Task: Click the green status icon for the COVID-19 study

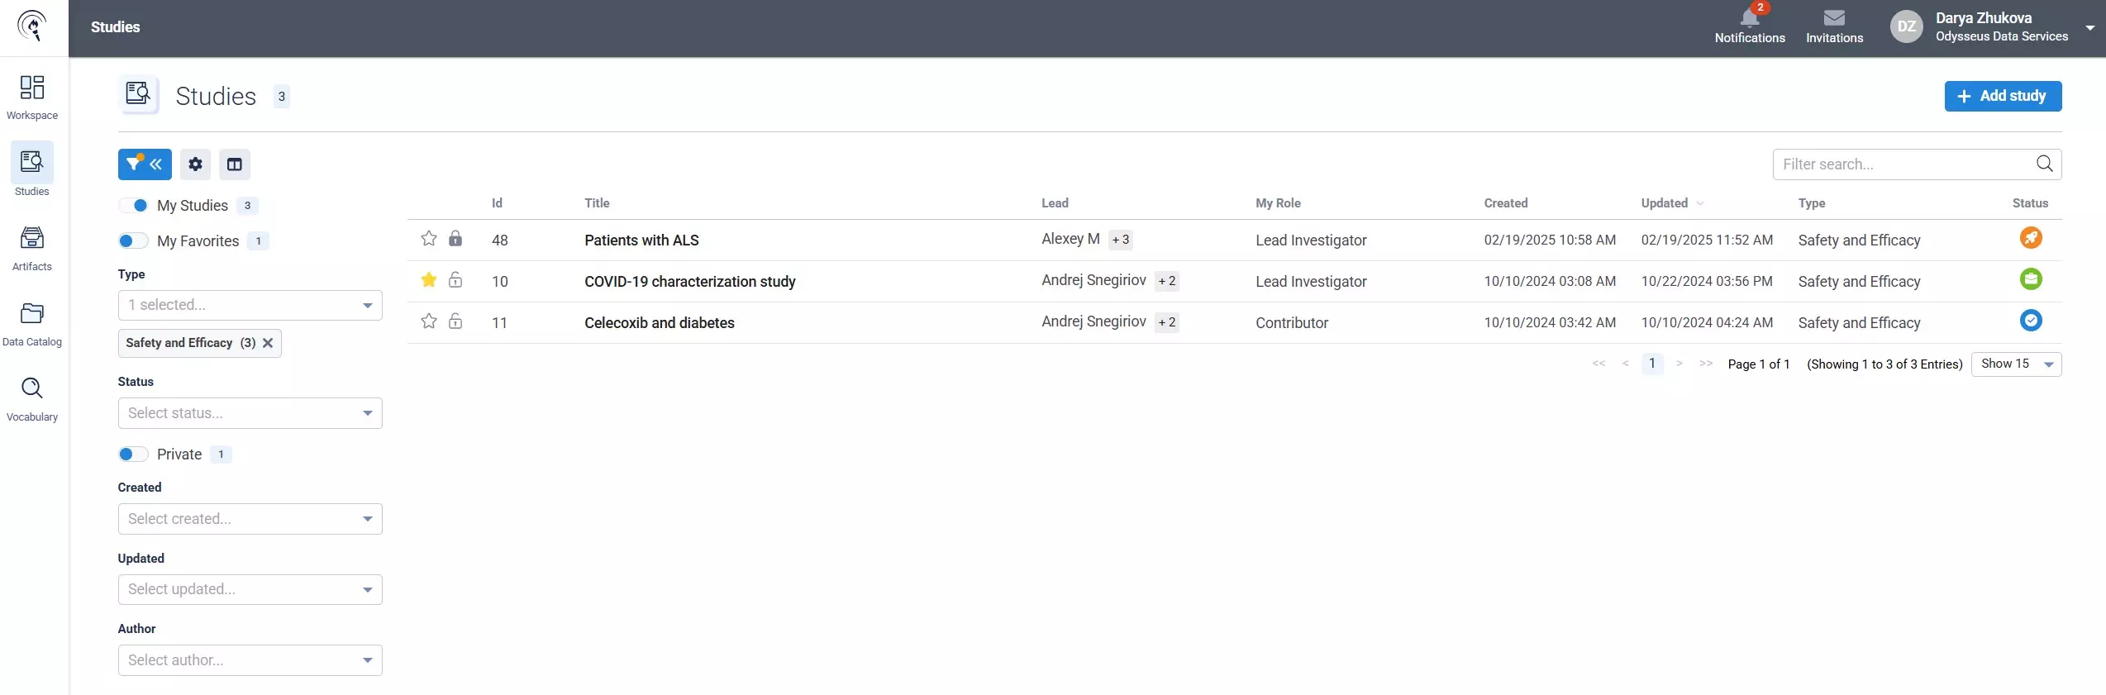Action: coord(2031,279)
